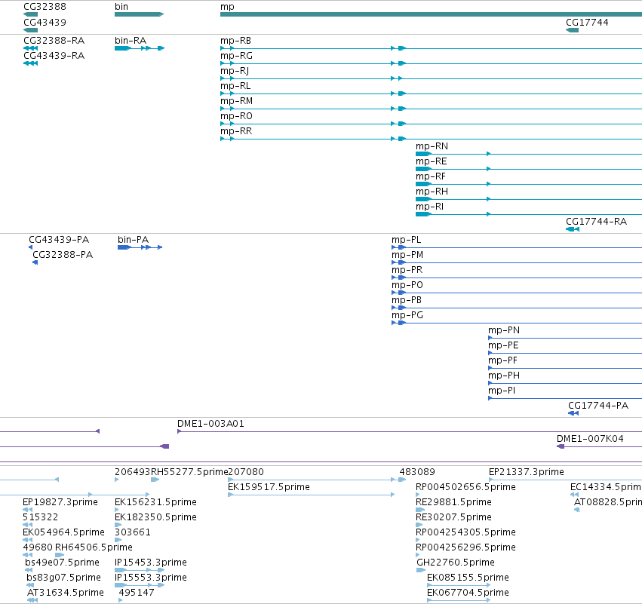642x604 pixels.
Task: Click the EK067704.5prime EST label
Action: pos(468,593)
